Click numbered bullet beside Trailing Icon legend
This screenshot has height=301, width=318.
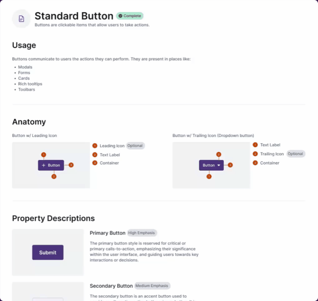(255, 154)
